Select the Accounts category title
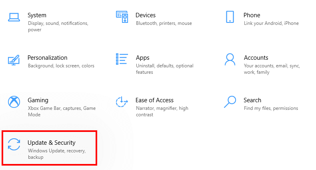Image resolution: width=316 pixels, height=170 pixels. [x=256, y=58]
